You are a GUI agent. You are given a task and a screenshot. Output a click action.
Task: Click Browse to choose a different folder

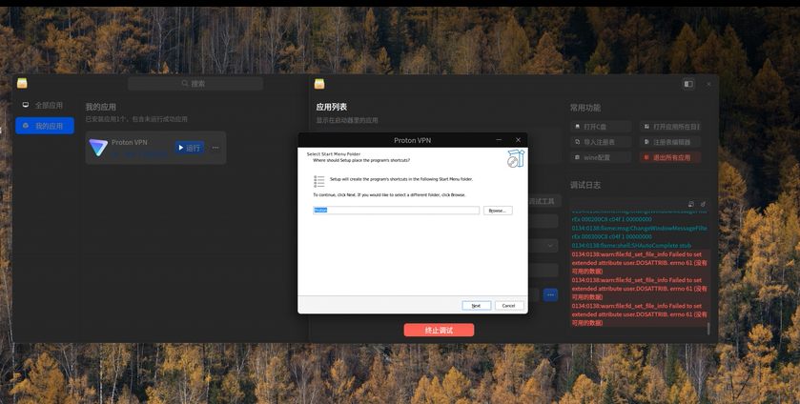[498, 211]
